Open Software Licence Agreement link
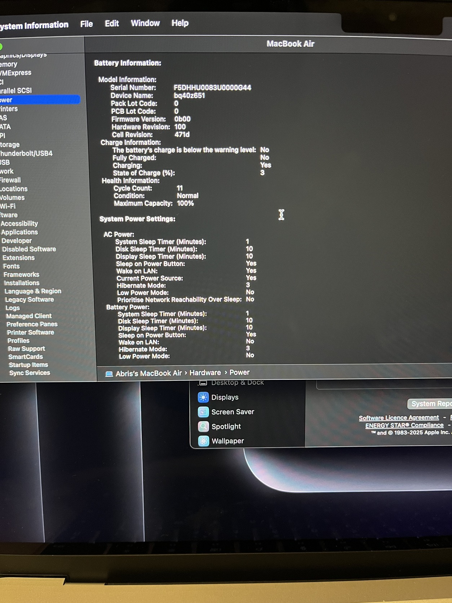The height and width of the screenshot is (603, 452). 399,418
